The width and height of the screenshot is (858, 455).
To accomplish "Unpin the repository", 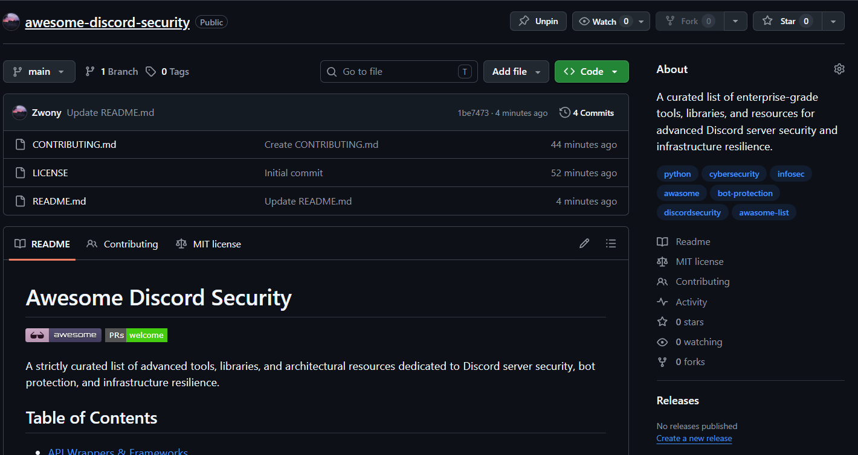I will click(x=538, y=21).
